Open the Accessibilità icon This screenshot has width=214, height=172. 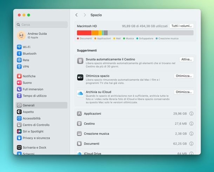point(19,118)
